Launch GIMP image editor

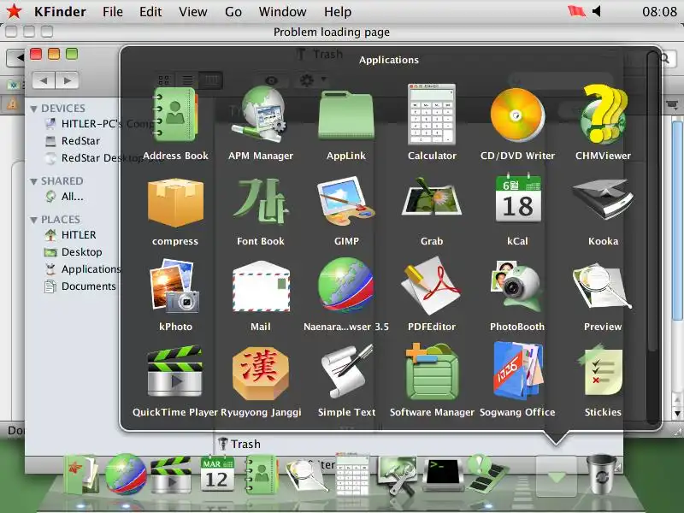(346, 202)
